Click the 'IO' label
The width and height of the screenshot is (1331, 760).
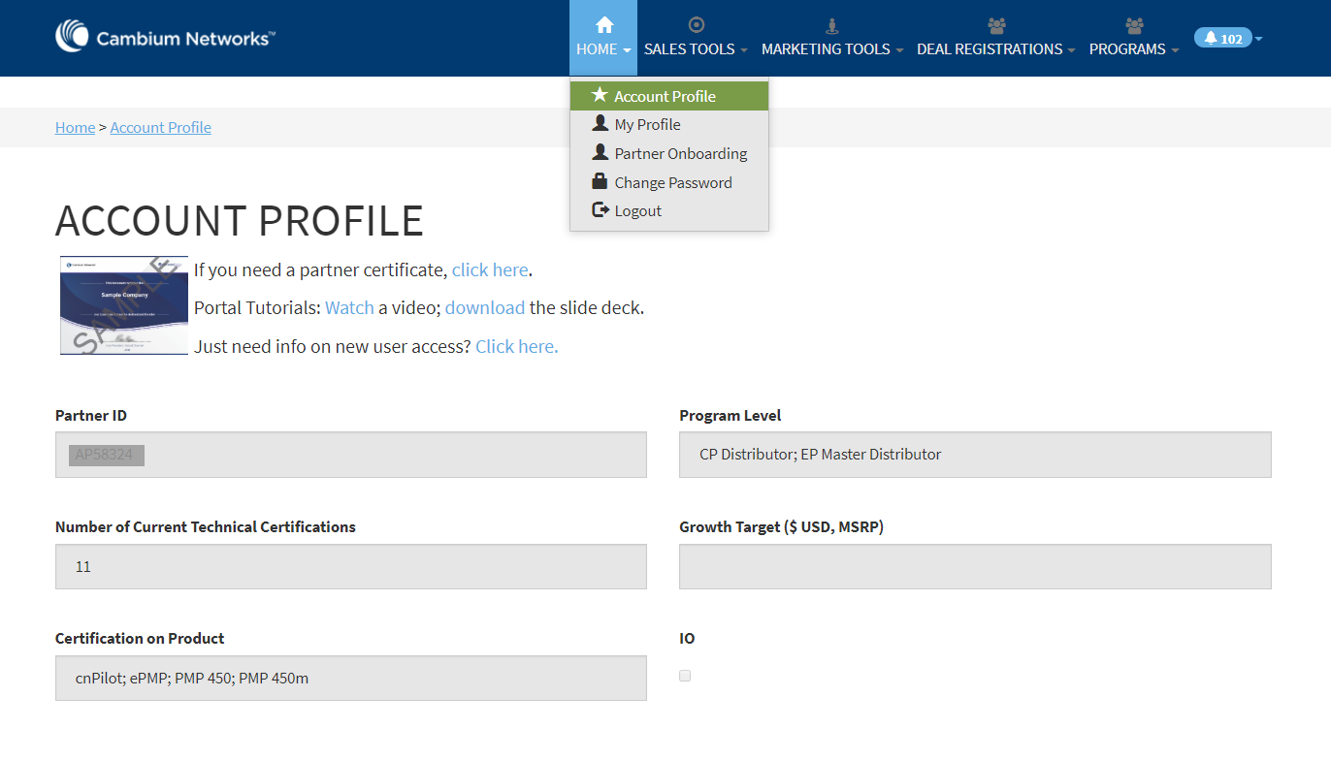pyautogui.click(x=687, y=638)
